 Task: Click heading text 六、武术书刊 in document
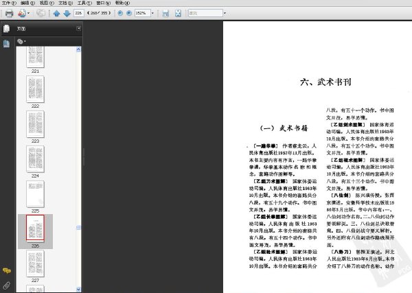325,82
